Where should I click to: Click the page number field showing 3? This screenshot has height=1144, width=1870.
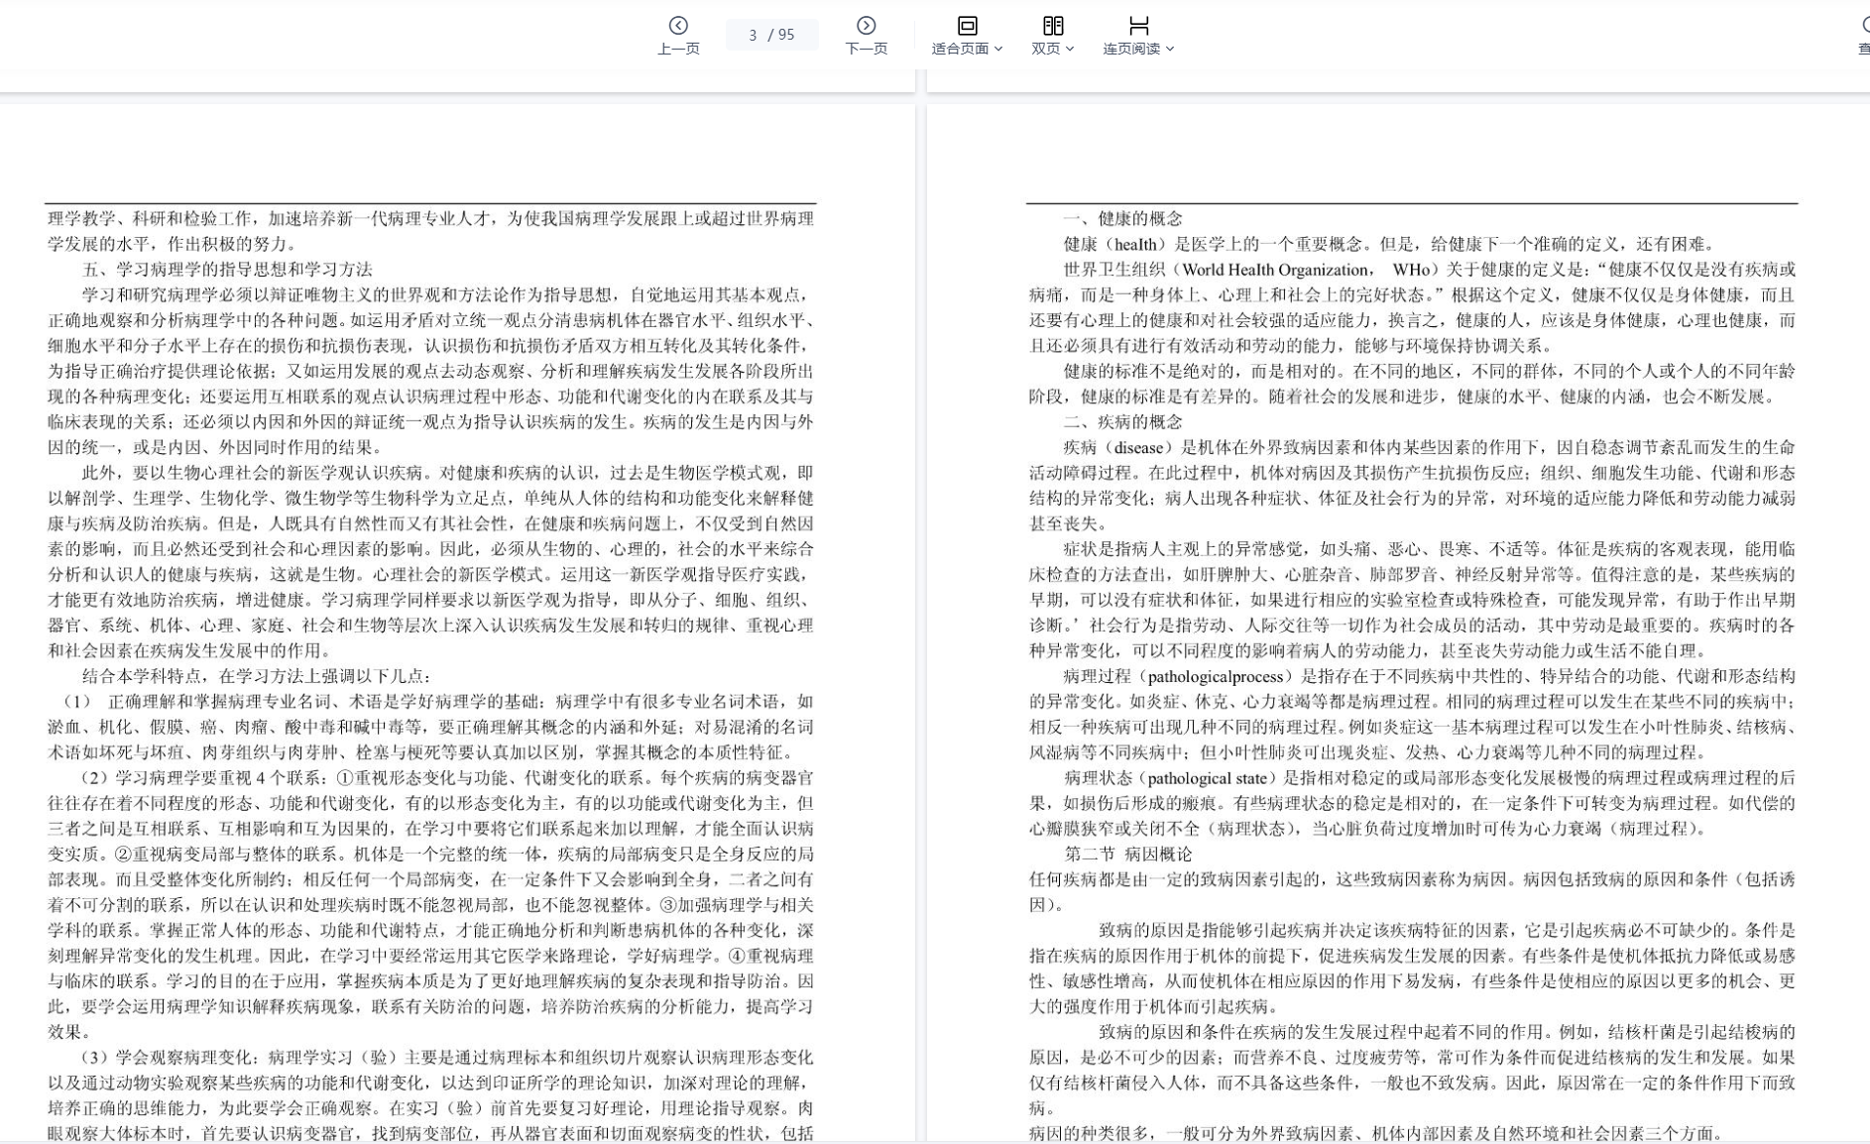[753, 35]
